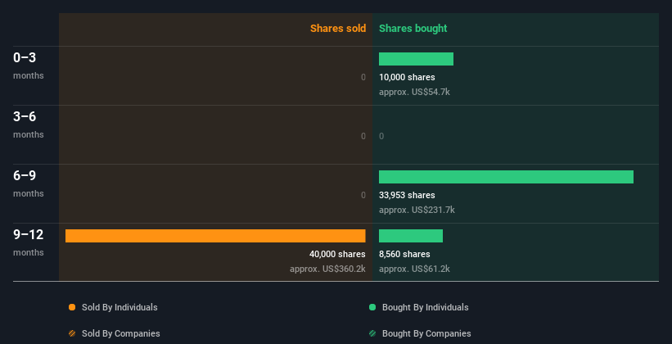Click the green Bought By Individuals legend dot
Viewport: 672px width, 344px height.
coord(372,307)
